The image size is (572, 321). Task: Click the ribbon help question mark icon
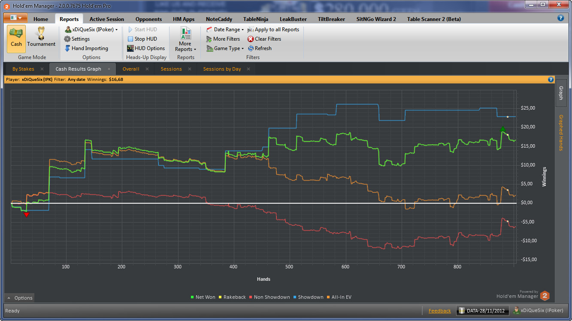point(560,18)
